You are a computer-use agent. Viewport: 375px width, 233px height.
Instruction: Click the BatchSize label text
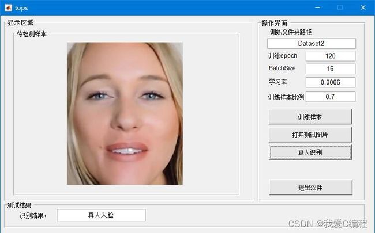282,68
